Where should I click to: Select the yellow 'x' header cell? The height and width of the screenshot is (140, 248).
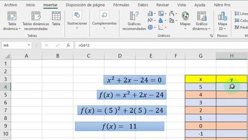click(x=201, y=79)
